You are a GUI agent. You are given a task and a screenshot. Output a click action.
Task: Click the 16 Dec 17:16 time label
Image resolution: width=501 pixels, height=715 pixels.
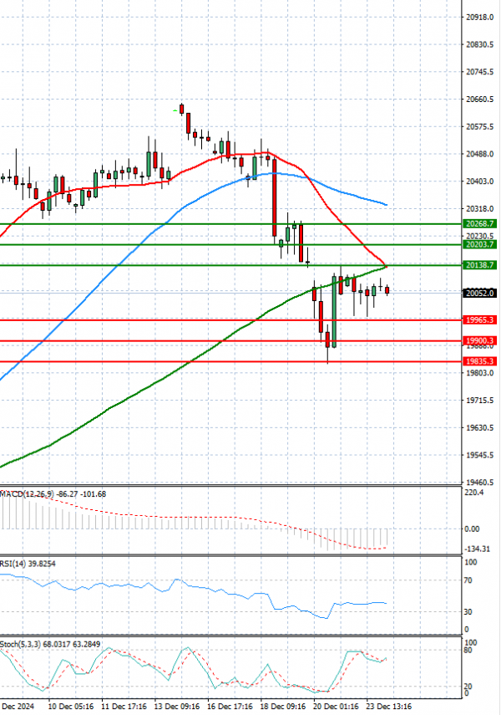coord(230,707)
